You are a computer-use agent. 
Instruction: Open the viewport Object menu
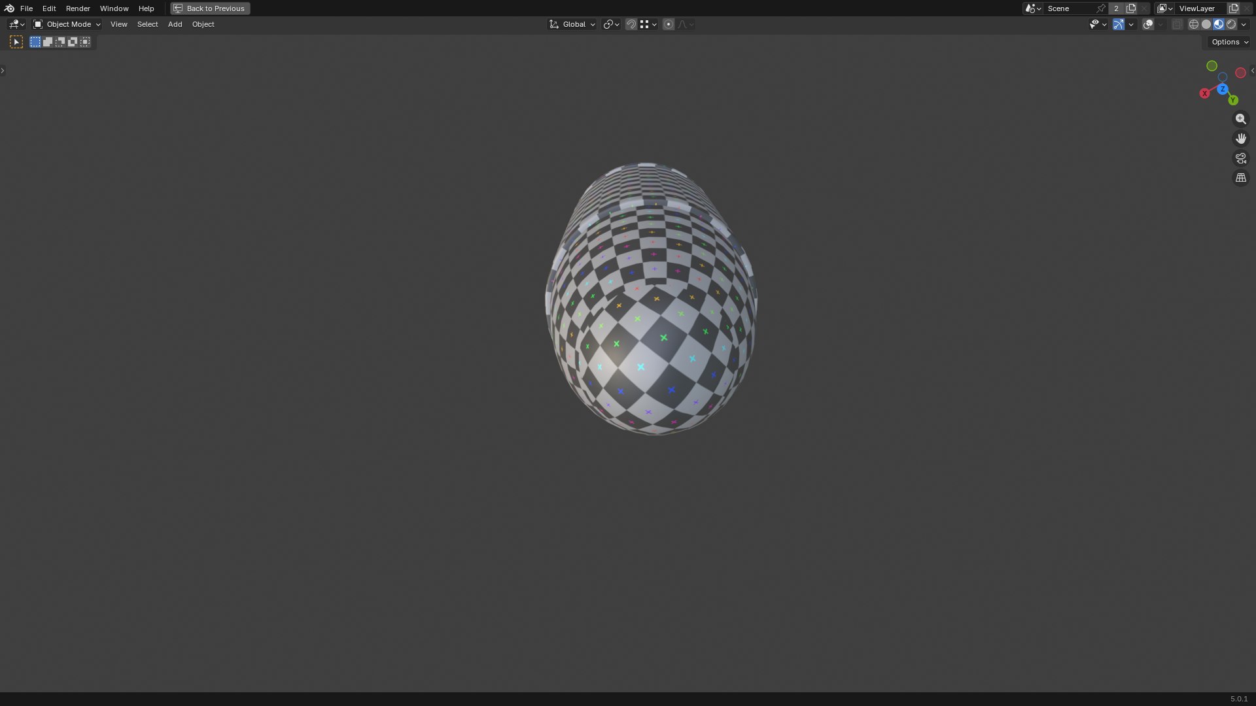(x=203, y=24)
